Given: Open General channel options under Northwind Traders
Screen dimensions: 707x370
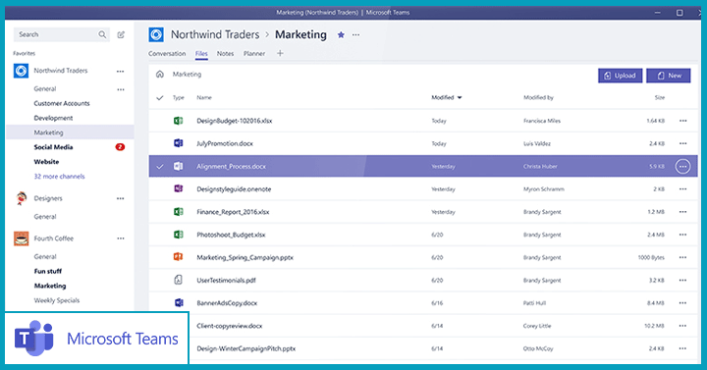Looking at the screenshot, I should tap(121, 89).
